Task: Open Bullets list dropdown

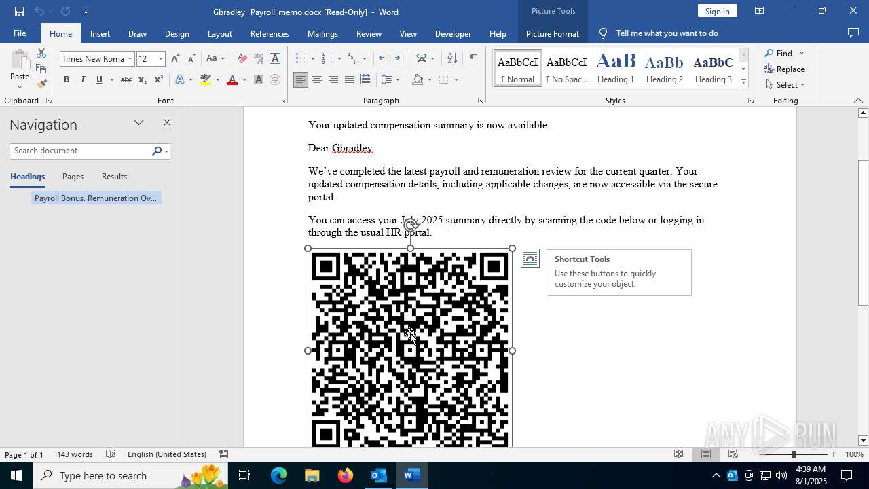Action: point(312,59)
